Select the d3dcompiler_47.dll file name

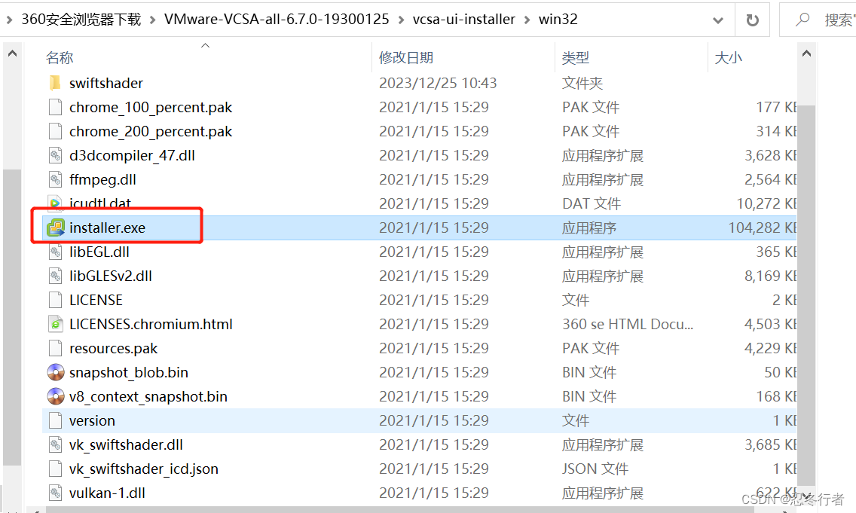(132, 155)
